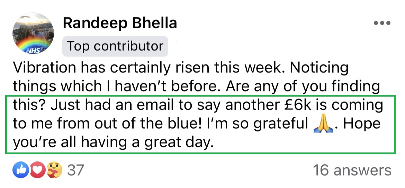Click the blue Like reaction icon

coord(21,170)
